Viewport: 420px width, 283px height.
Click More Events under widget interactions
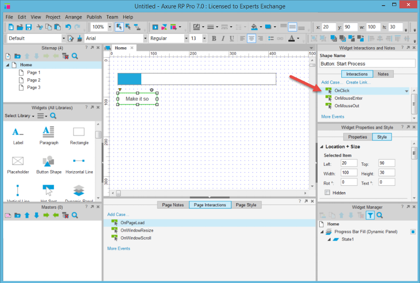pos(332,117)
